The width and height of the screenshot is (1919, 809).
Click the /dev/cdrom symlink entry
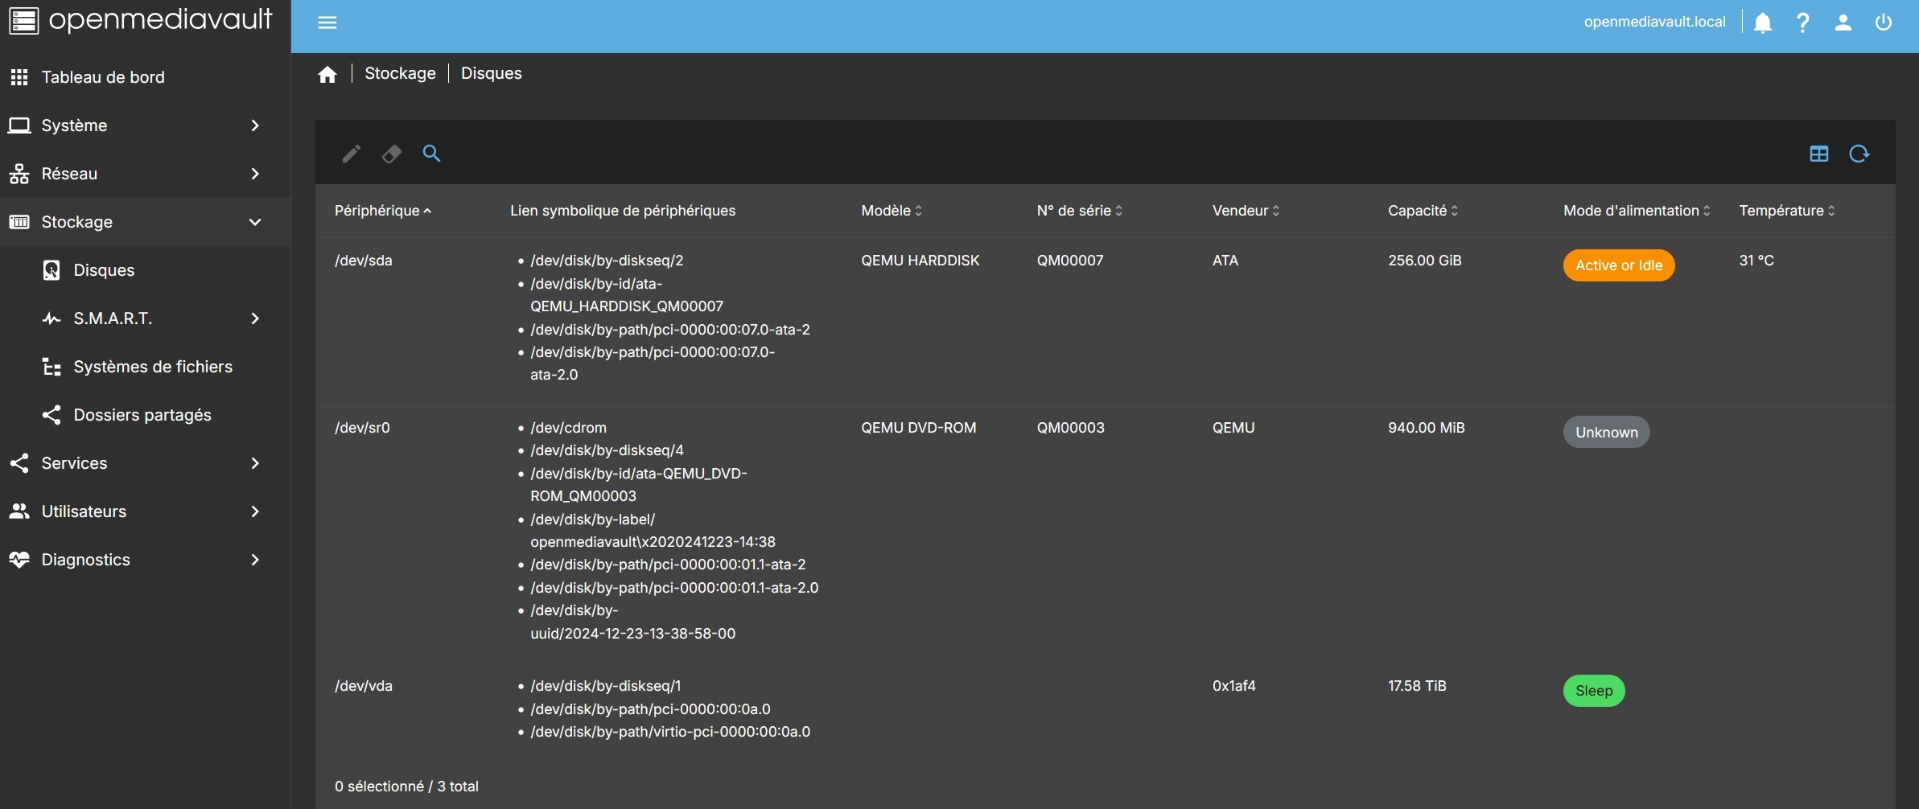tap(568, 428)
